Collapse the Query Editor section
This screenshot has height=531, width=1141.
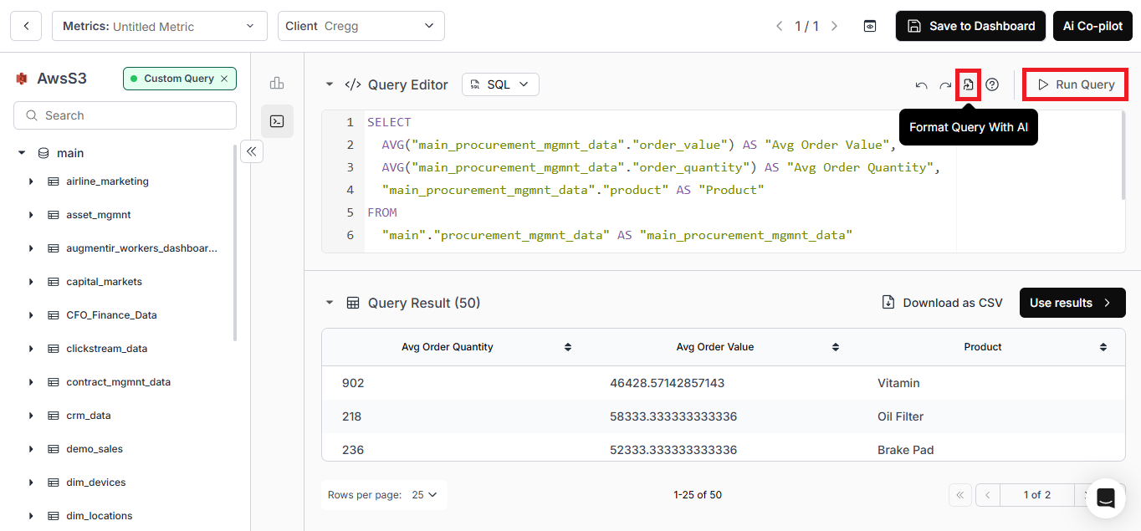[330, 84]
